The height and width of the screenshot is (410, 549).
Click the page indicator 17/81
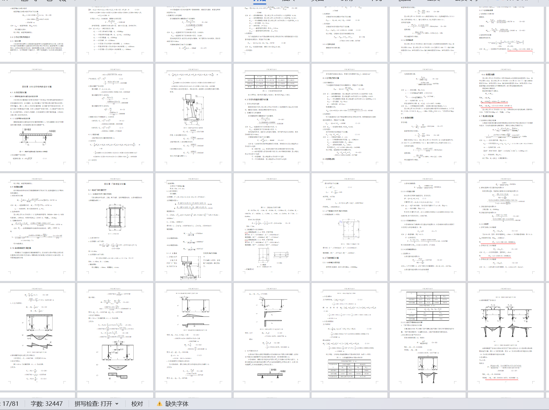pos(11,404)
